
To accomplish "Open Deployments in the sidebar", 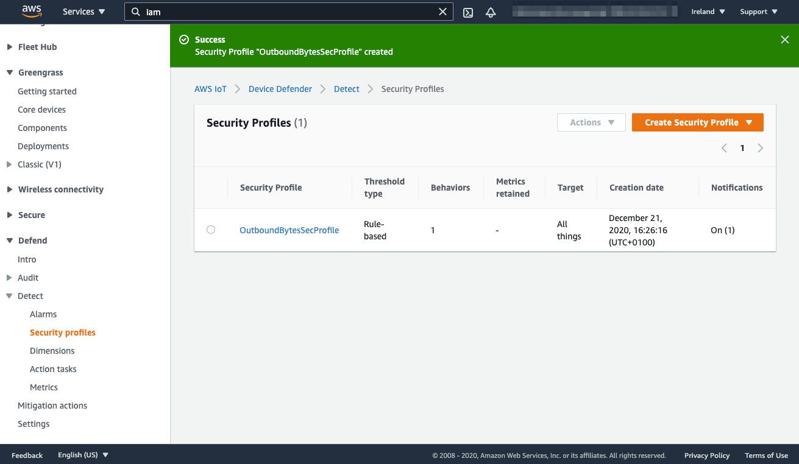I will pyautogui.click(x=43, y=146).
